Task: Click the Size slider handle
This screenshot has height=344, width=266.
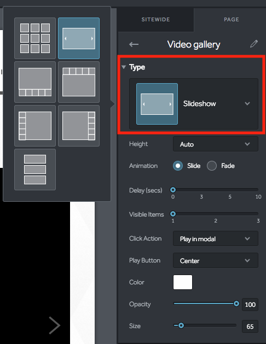Action: click(181, 325)
